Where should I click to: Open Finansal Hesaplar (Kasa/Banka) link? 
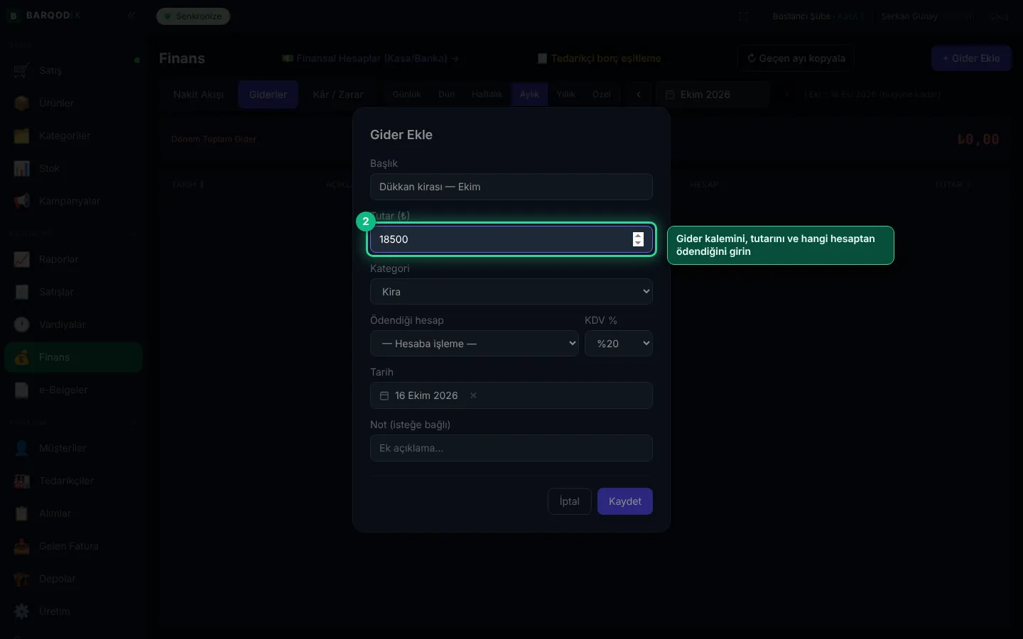370,58
